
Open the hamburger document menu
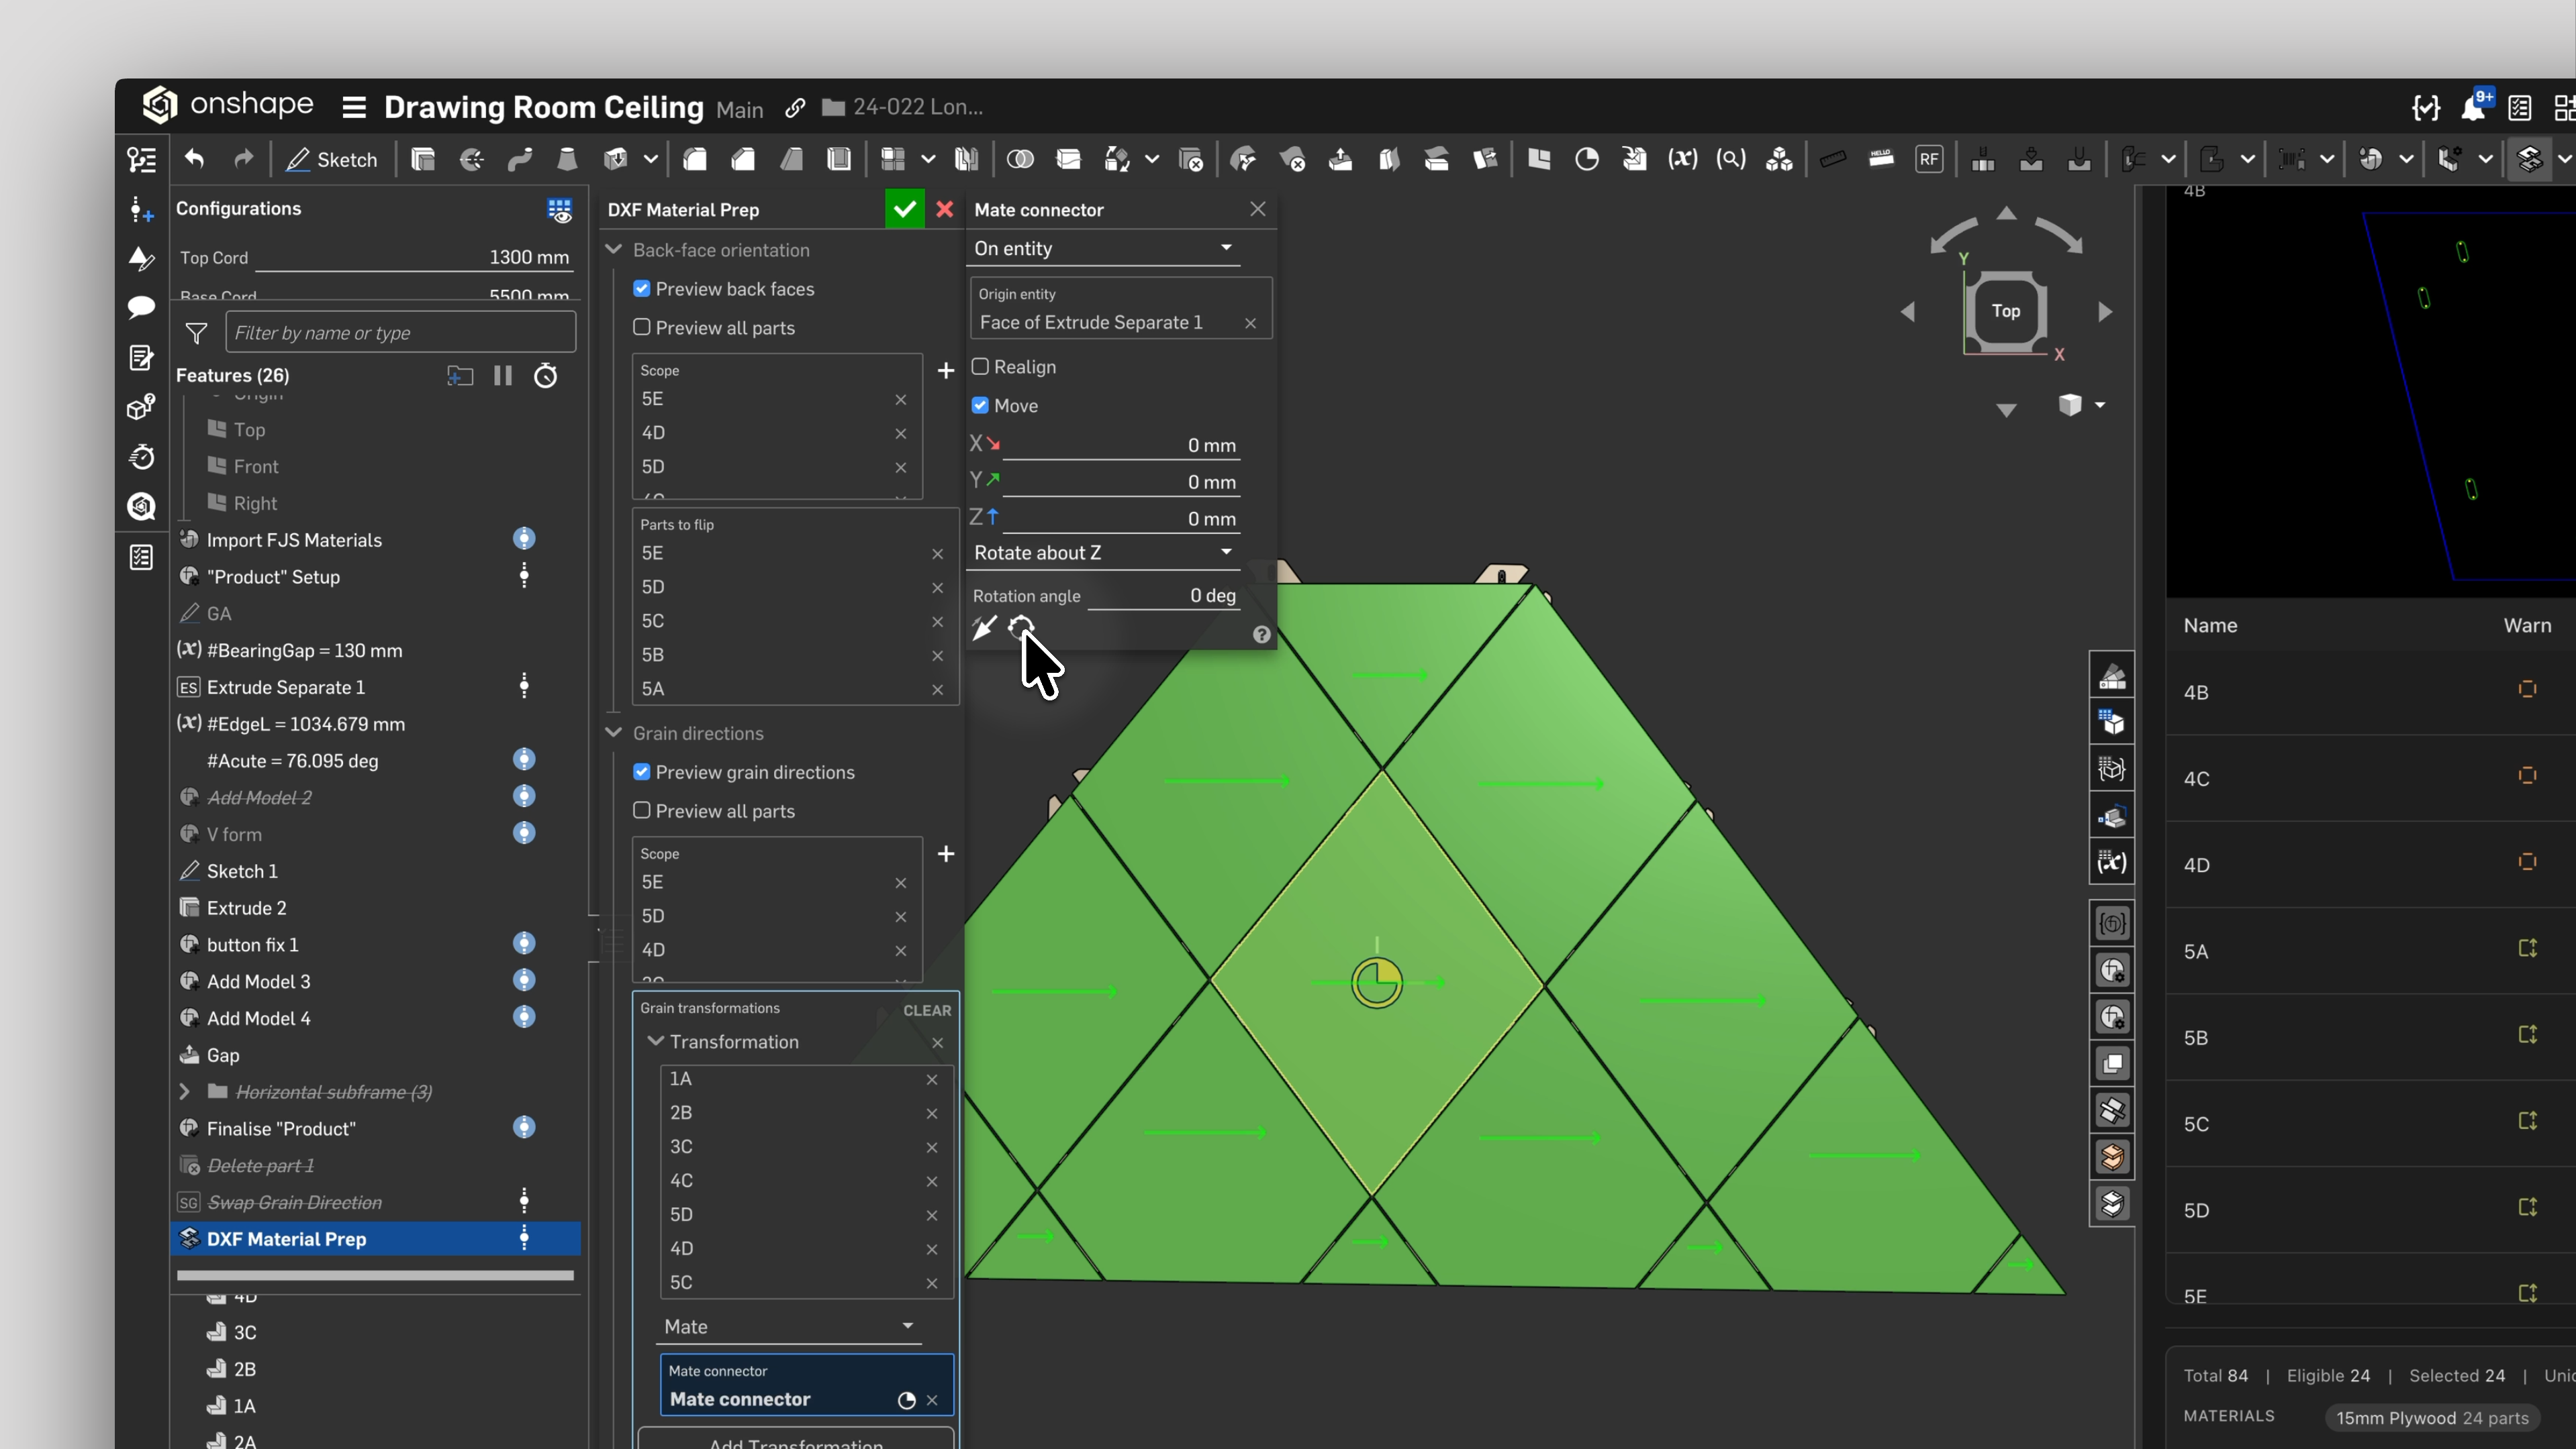point(354,107)
